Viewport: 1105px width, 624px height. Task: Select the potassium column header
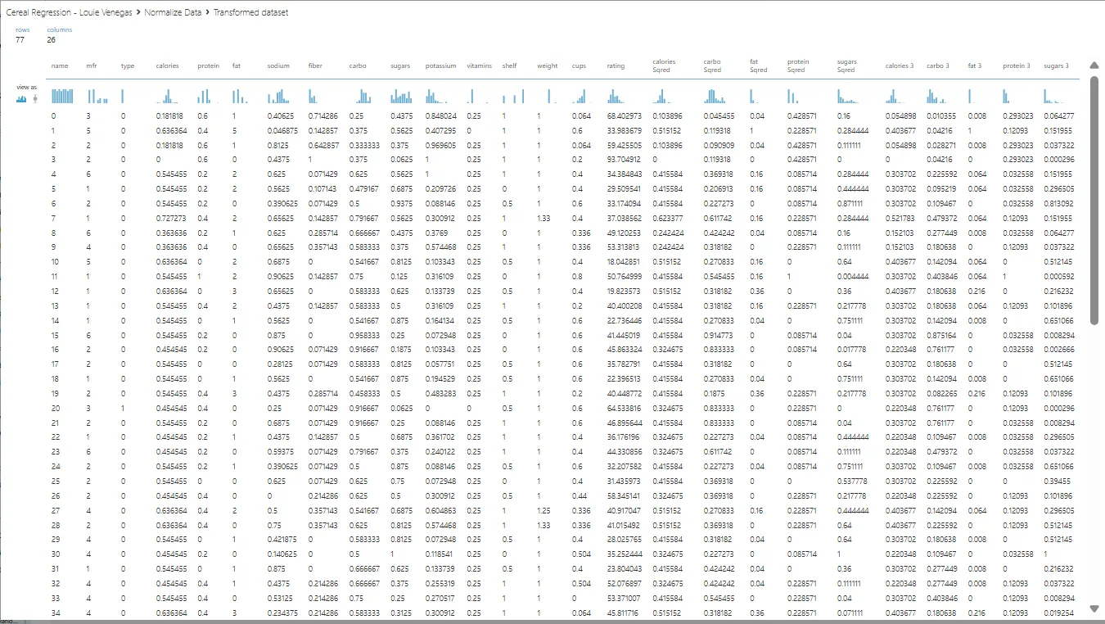coord(441,66)
